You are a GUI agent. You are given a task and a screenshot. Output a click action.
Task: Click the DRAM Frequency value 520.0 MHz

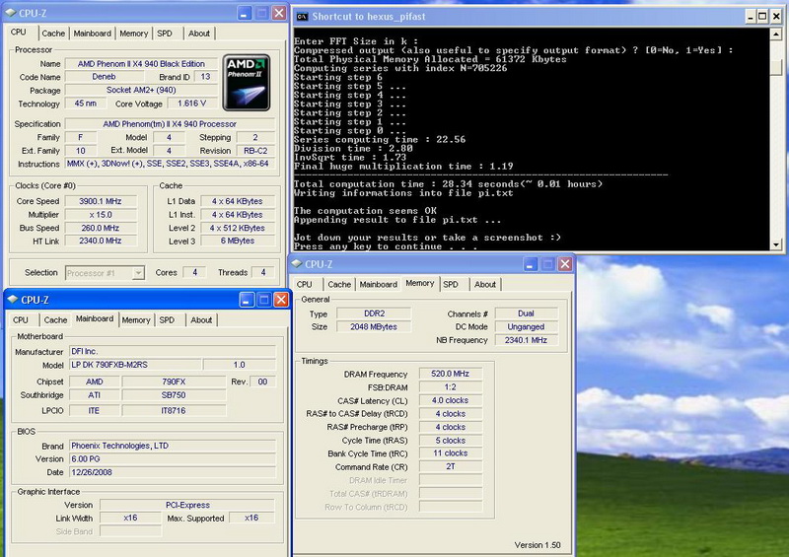coord(451,374)
